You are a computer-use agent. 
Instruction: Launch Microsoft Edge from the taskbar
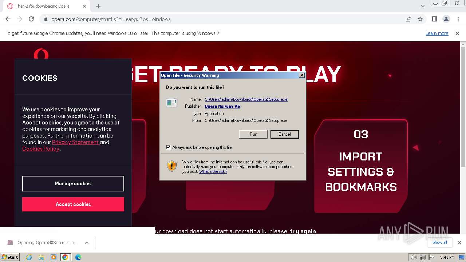(x=78, y=257)
